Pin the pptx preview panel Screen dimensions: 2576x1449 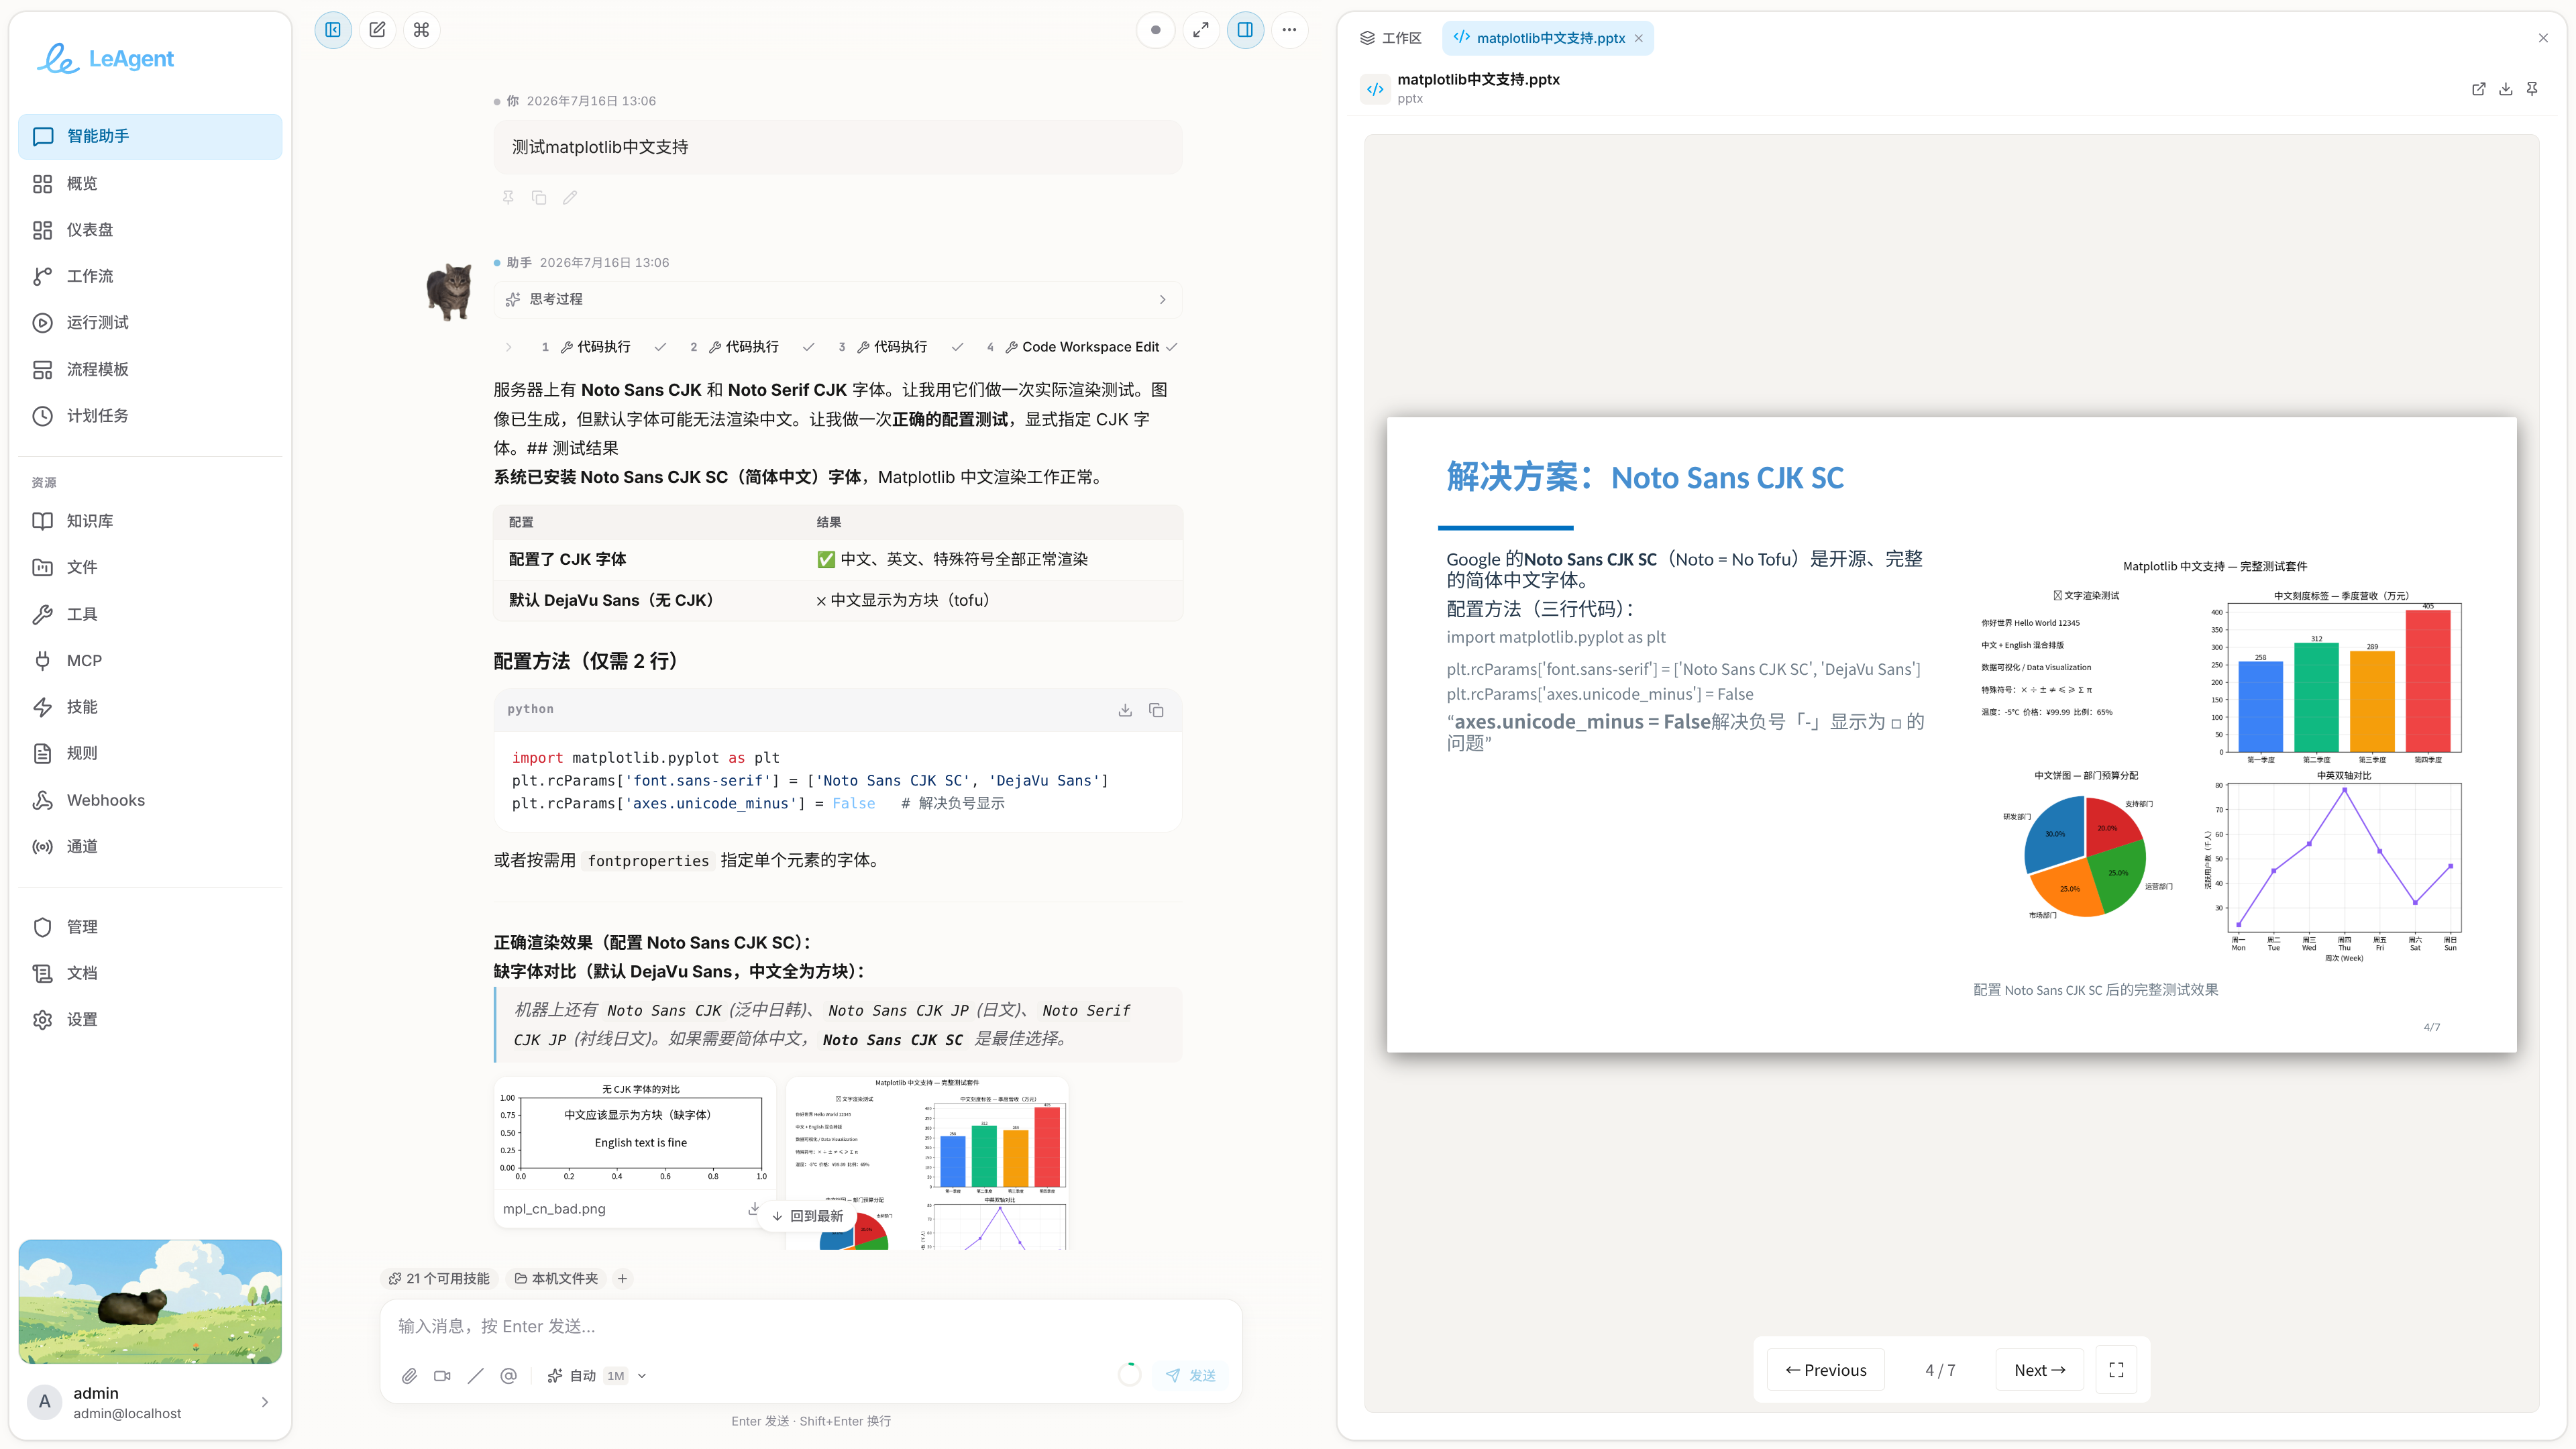2533,89
